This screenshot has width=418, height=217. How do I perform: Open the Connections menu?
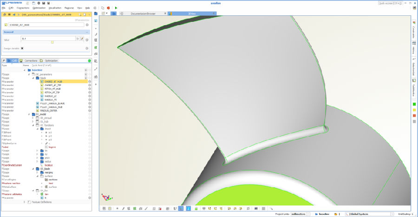(x=23, y=8)
